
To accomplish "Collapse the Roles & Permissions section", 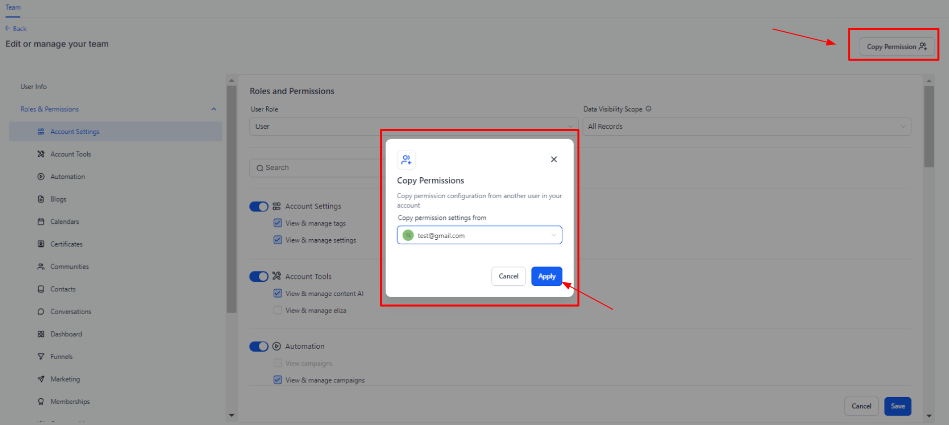I will 214,109.
